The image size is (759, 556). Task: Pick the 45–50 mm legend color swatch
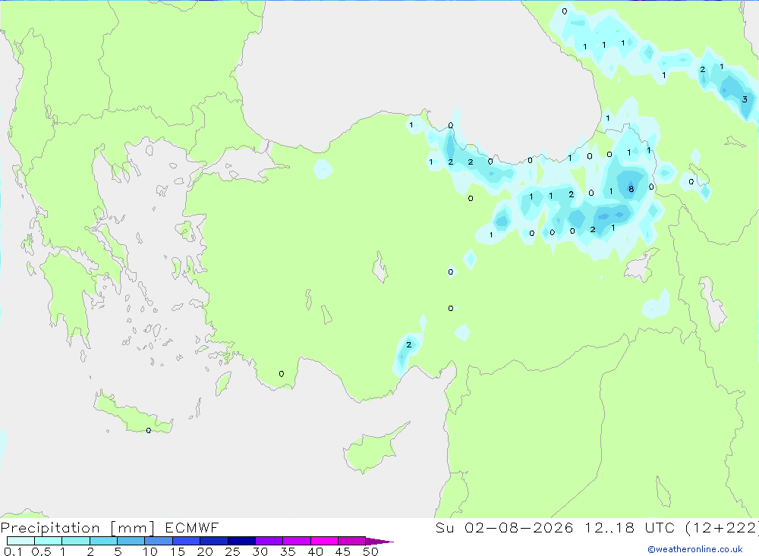click(352, 541)
